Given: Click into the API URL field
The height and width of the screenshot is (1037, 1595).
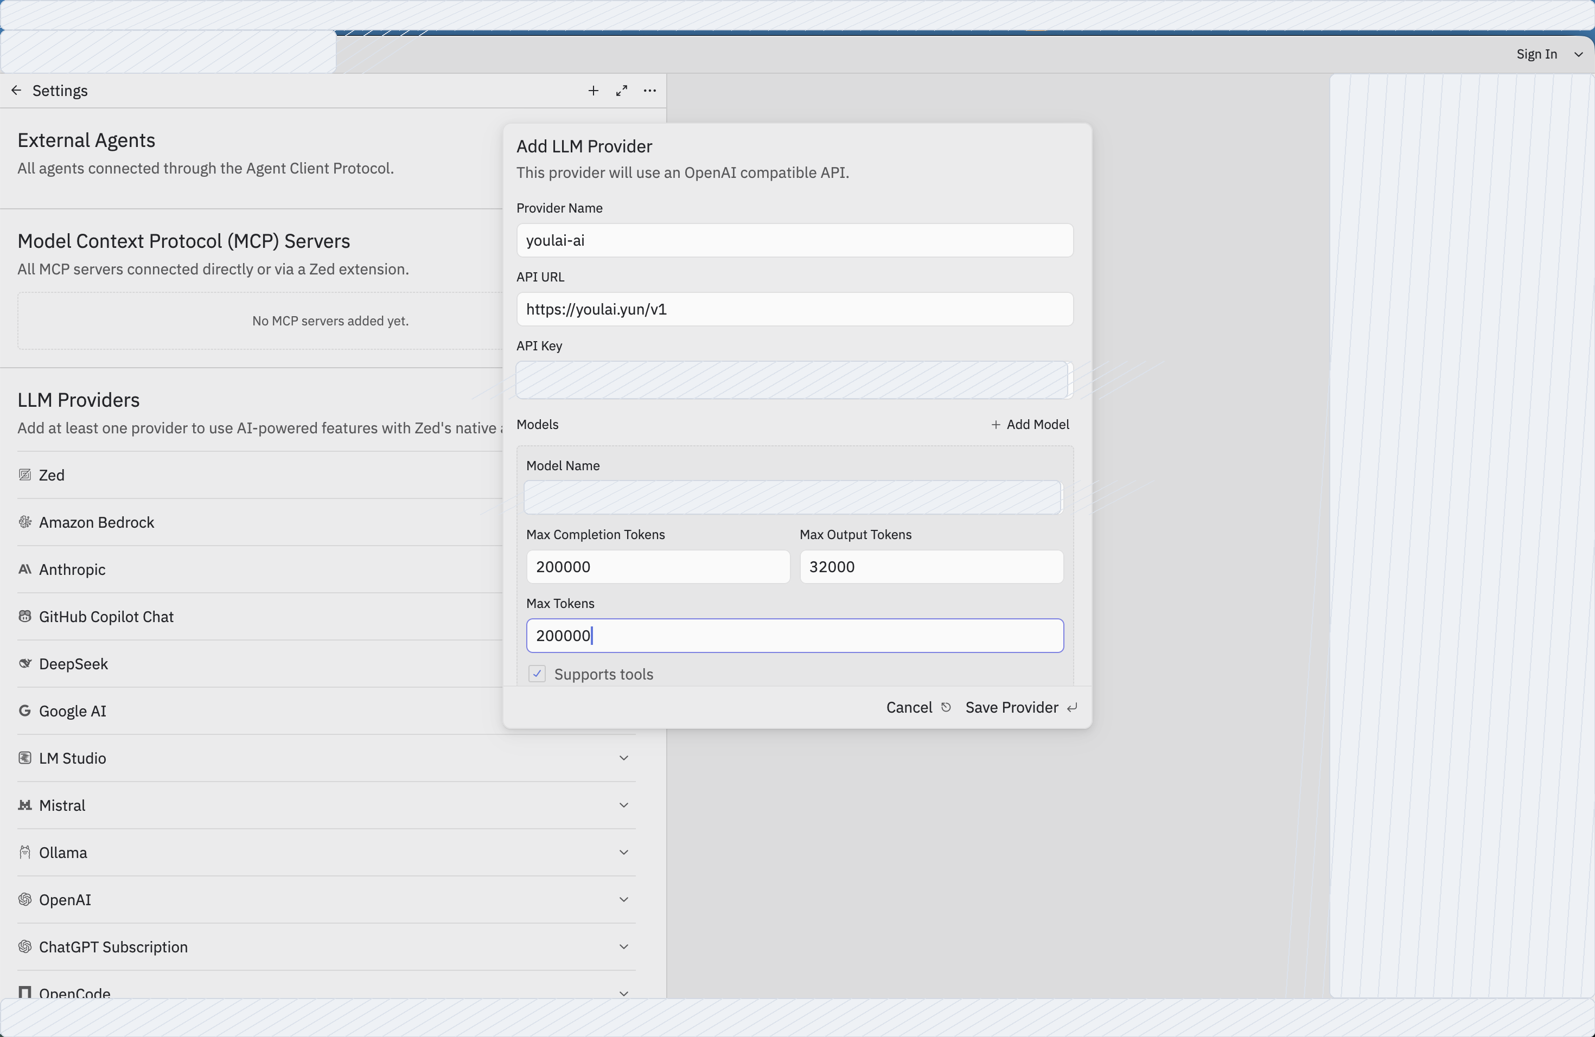Looking at the screenshot, I should coord(795,310).
